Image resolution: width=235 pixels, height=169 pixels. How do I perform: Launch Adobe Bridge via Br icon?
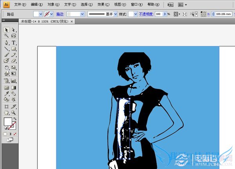coord(170,5)
